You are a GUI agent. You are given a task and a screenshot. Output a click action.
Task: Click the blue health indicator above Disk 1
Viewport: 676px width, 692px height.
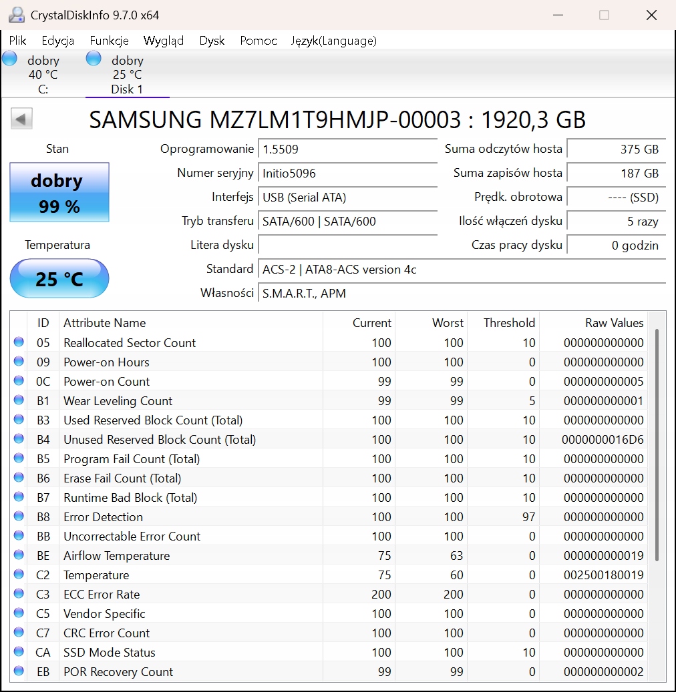pos(93,59)
